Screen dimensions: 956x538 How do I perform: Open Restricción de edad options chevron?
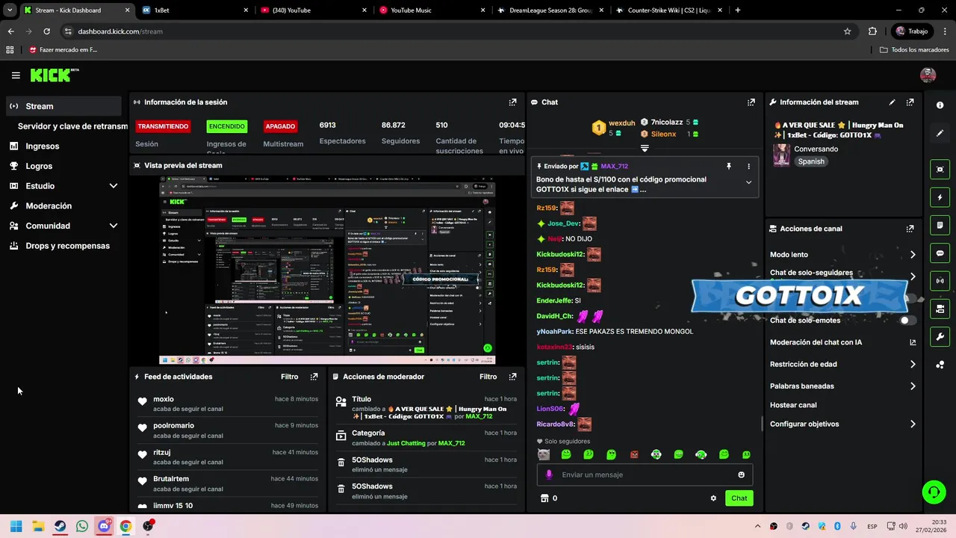point(913,365)
